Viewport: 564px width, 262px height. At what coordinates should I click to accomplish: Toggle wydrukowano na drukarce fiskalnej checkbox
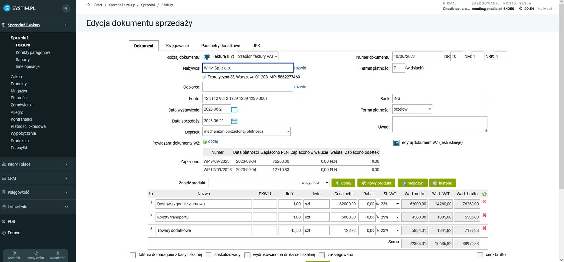coord(247,255)
